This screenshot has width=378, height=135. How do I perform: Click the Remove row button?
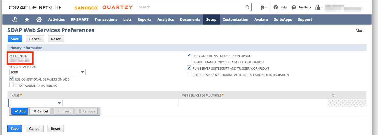coord(86,111)
